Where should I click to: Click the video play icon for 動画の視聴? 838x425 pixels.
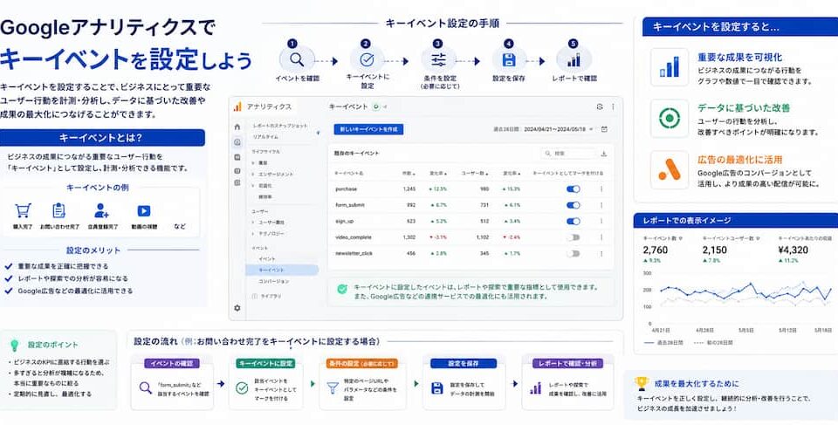coord(144,211)
